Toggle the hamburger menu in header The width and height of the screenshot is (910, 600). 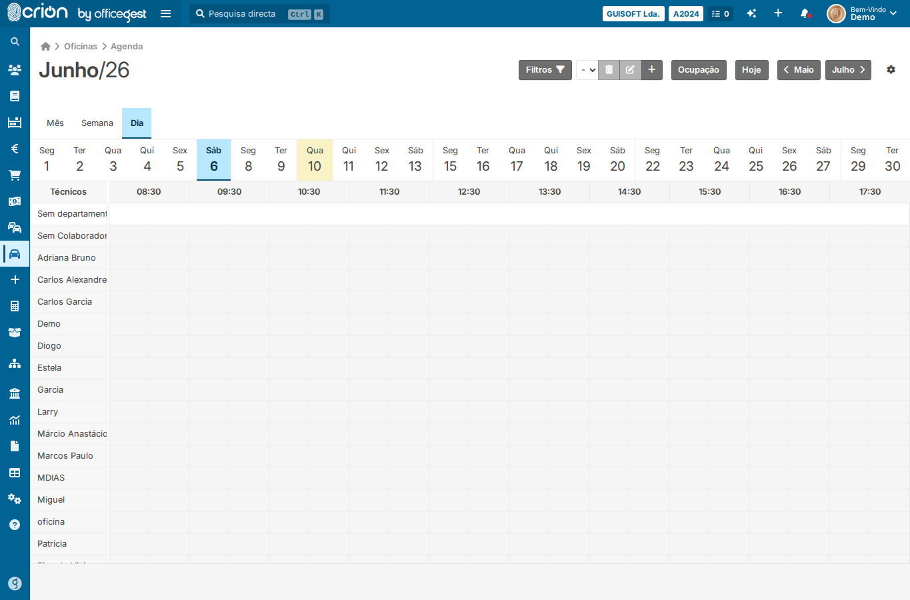click(166, 13)
